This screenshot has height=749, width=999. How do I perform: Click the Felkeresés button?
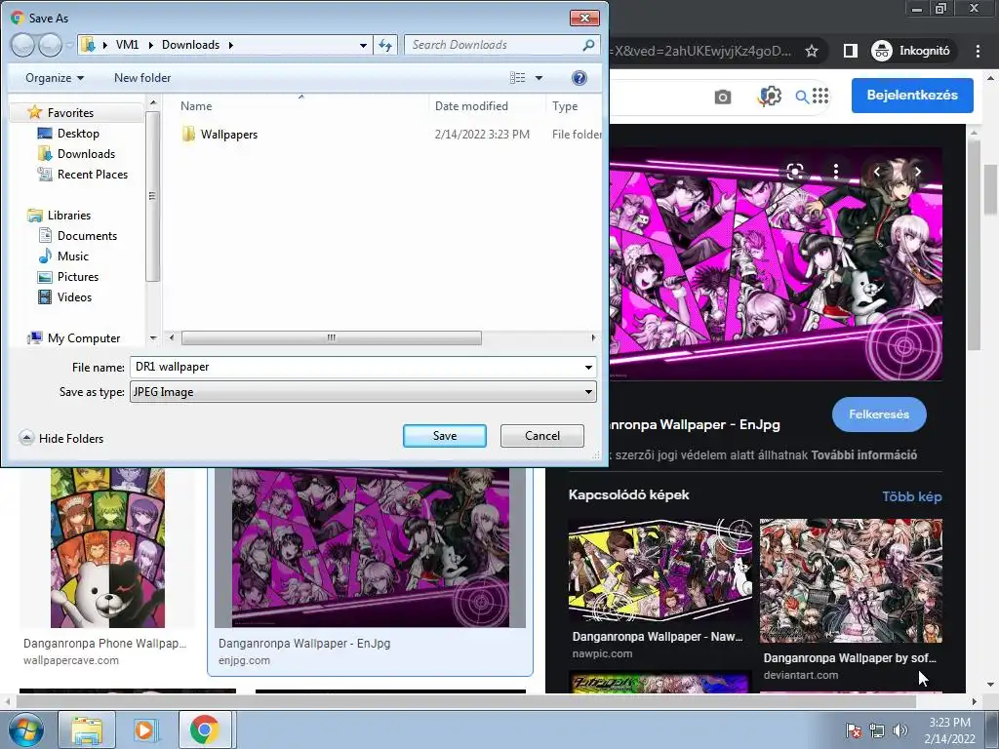(879, 414)
